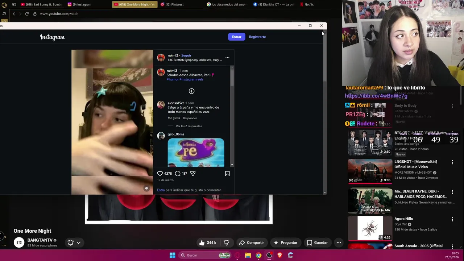The width and height of the screenshot is (464, 261).
Task: Open Opera browser from the taskbar
Action: tap(237, 255)
